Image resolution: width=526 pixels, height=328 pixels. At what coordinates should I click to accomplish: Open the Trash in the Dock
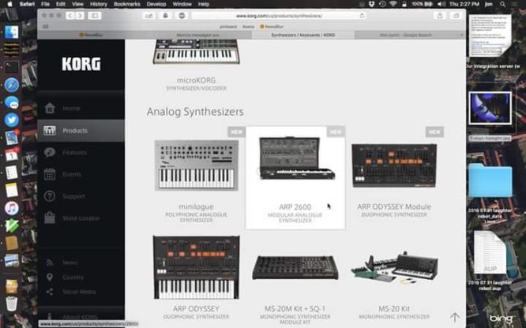coord(11,304)
